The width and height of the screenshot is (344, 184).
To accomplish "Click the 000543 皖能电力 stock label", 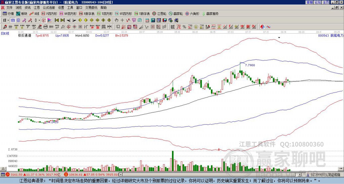I will point(331,35).
